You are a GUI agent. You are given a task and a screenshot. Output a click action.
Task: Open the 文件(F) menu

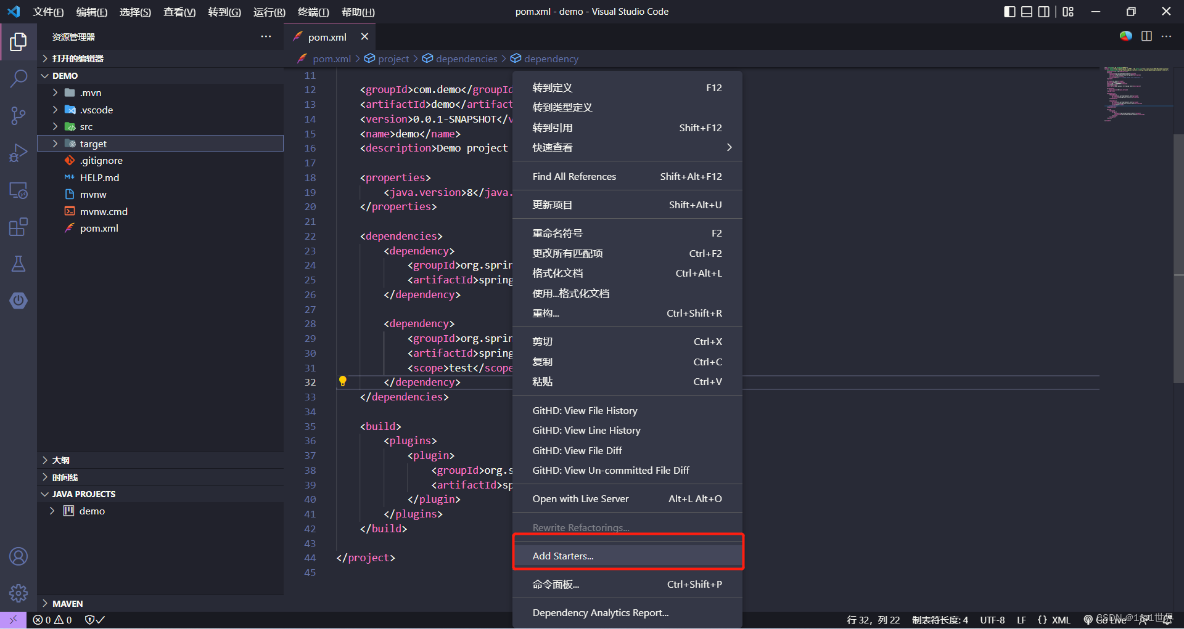point(48,12)
